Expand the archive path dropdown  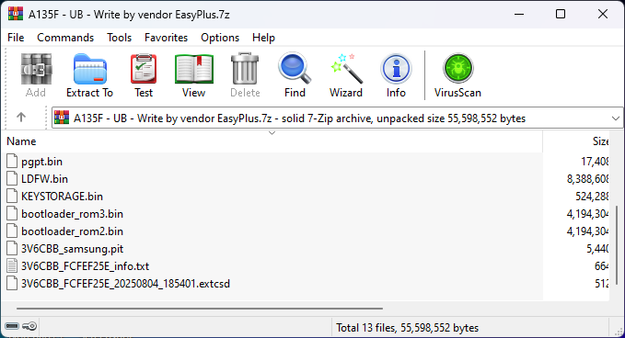(x=616, y=118)
